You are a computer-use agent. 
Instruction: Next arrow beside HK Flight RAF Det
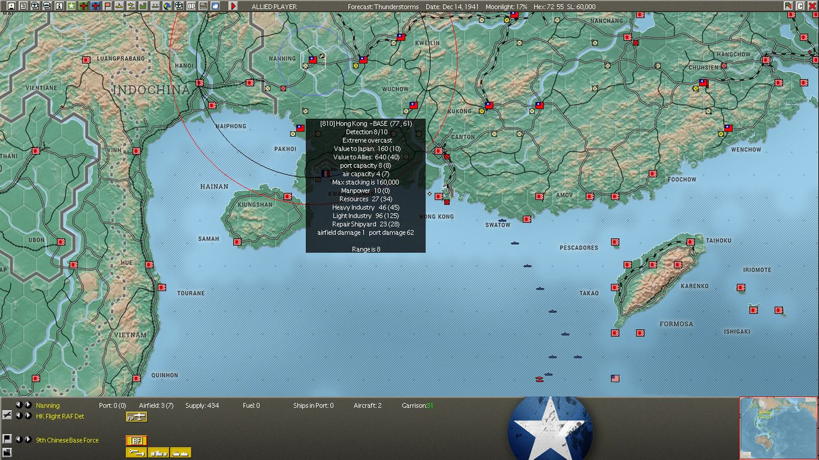pos(28,416)
